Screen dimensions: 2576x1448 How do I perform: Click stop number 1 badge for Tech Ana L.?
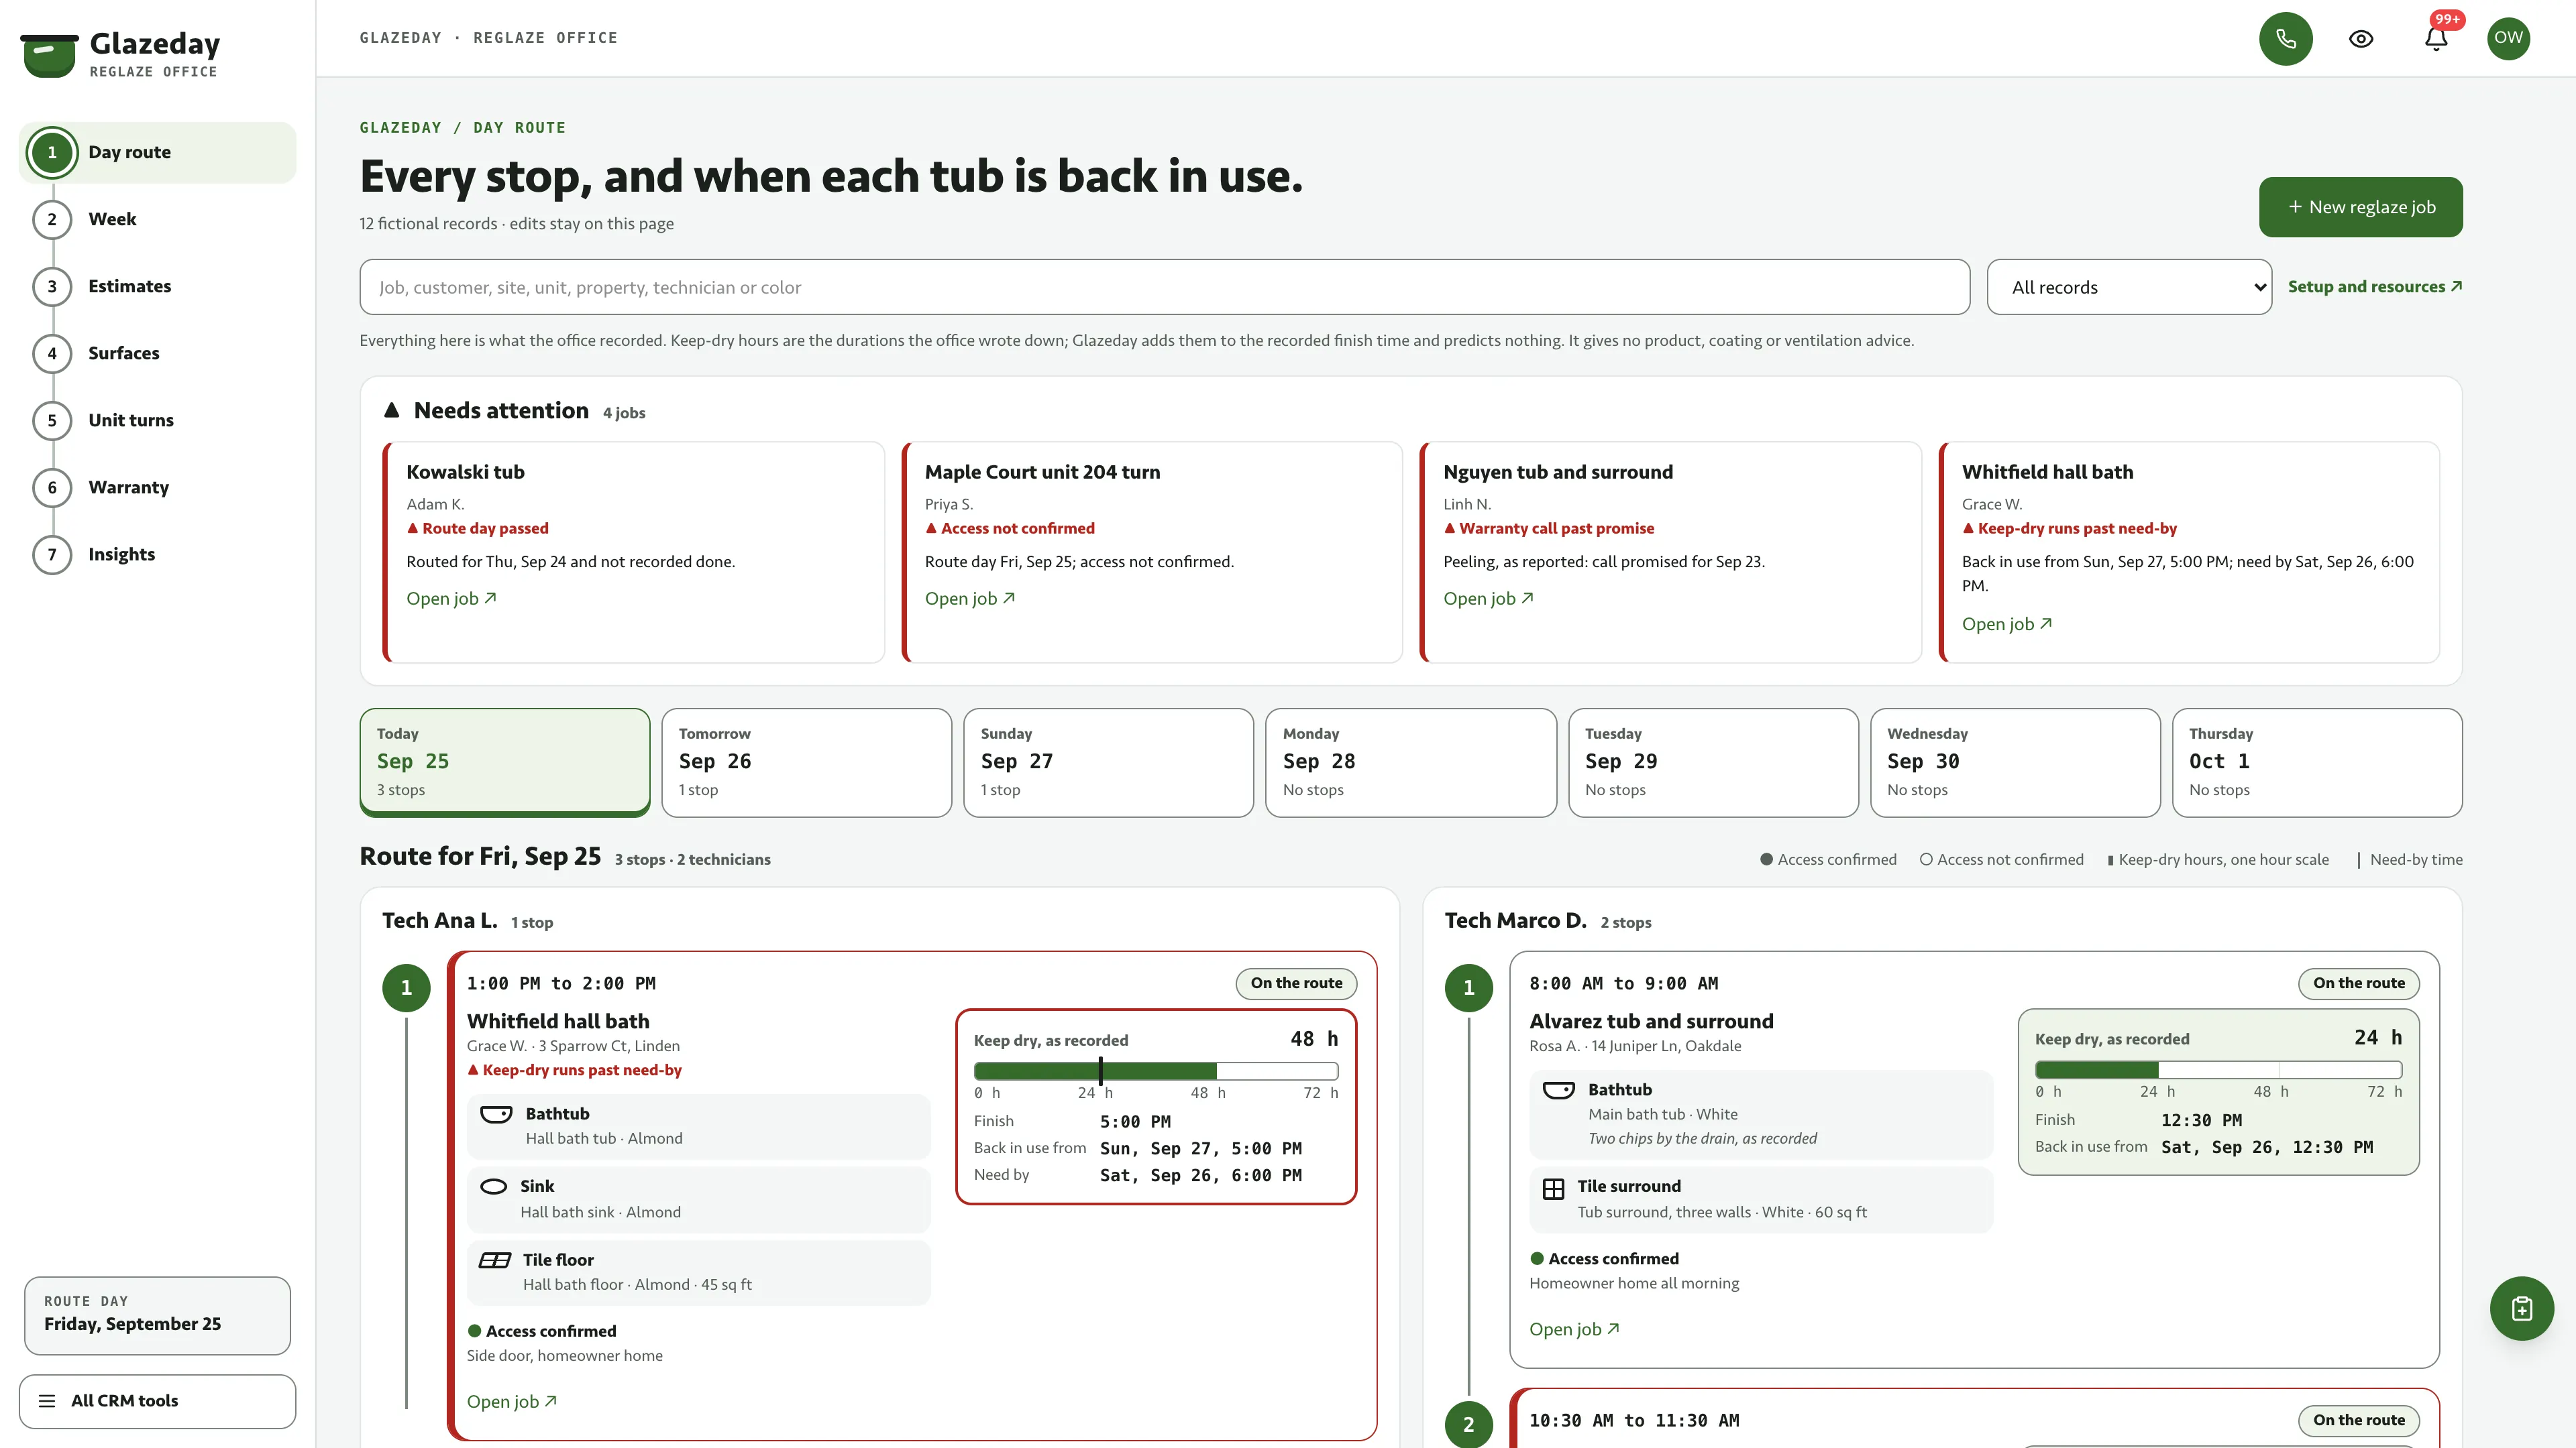(406, 987)
